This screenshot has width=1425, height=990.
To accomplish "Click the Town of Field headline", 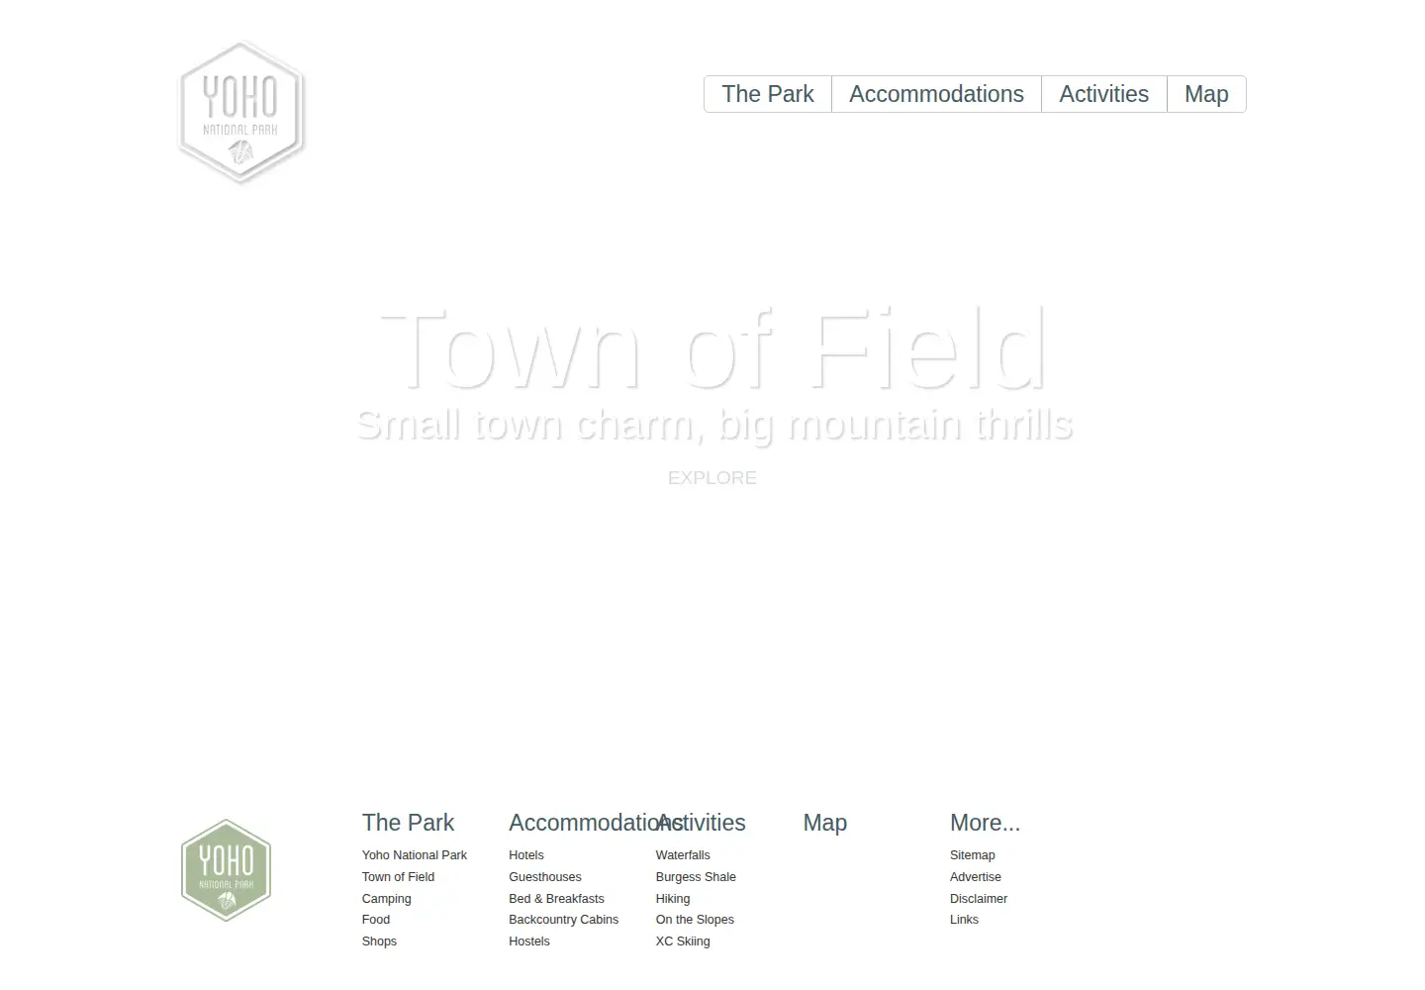I will [x=712, y=348].
